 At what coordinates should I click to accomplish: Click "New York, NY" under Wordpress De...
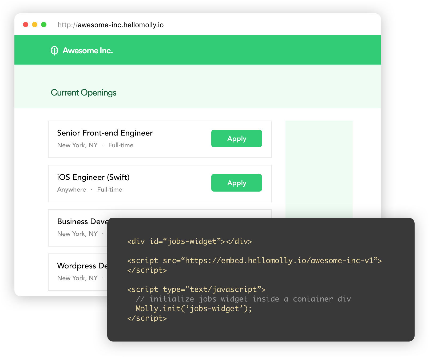pyautogui.click(x=77, y=278)
